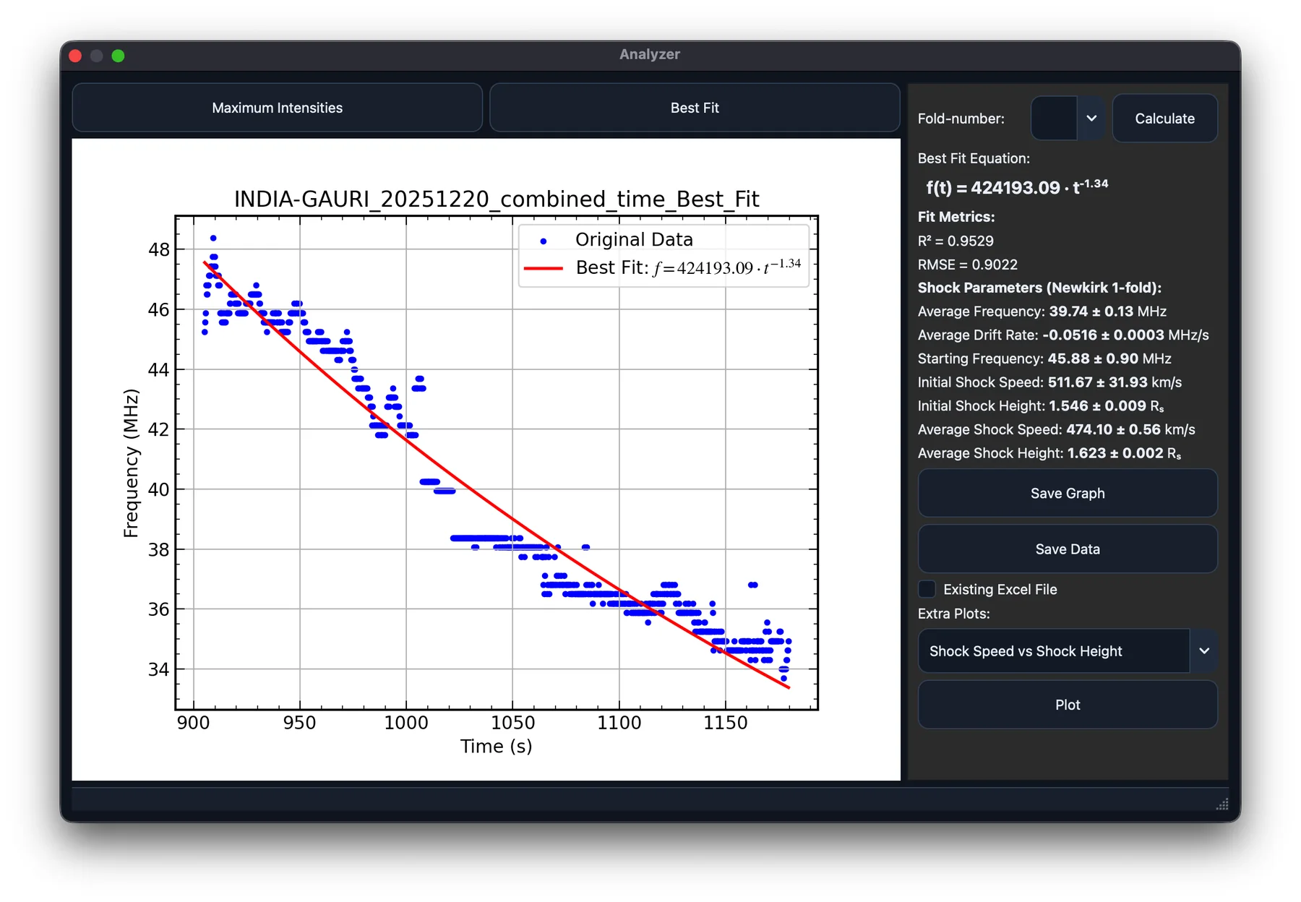
Task: Click the window resize grip icon
Action: pos(1222,804)
